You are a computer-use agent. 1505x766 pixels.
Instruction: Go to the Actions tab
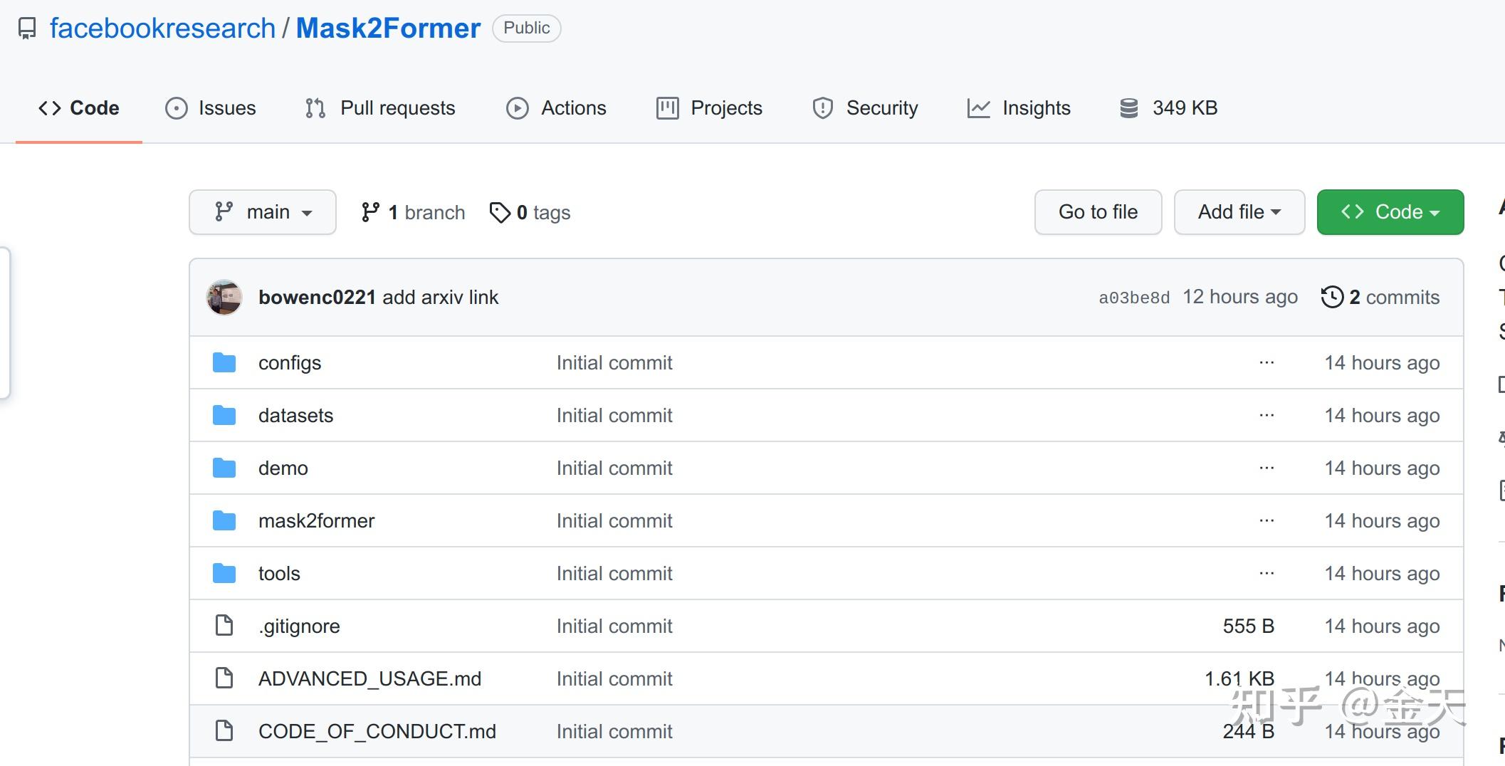[557, 108]
